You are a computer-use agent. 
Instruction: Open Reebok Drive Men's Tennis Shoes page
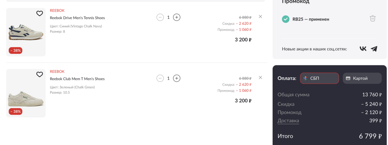(x=77, y=18)
